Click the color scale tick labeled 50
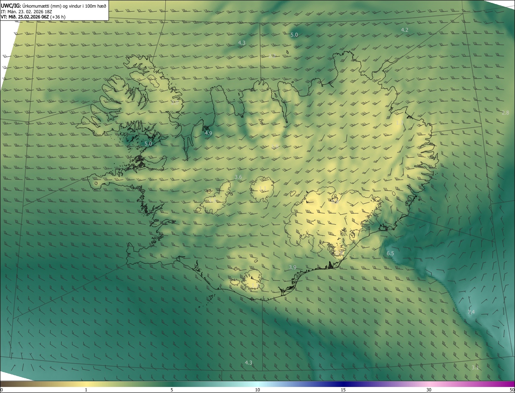The height and width of the screenshot is (393, 515). (x=512, y=390)
